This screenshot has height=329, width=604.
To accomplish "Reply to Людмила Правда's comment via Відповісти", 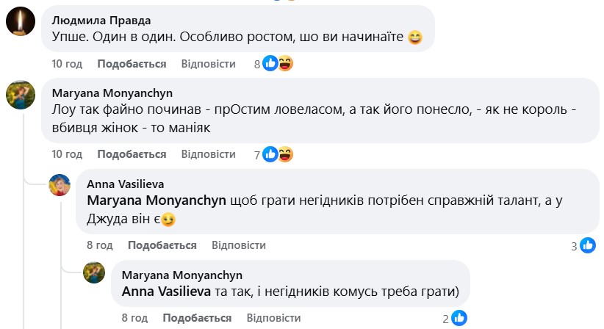I will click(208, 64).
